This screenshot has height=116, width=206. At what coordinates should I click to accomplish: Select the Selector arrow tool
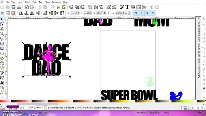(2, 19)
